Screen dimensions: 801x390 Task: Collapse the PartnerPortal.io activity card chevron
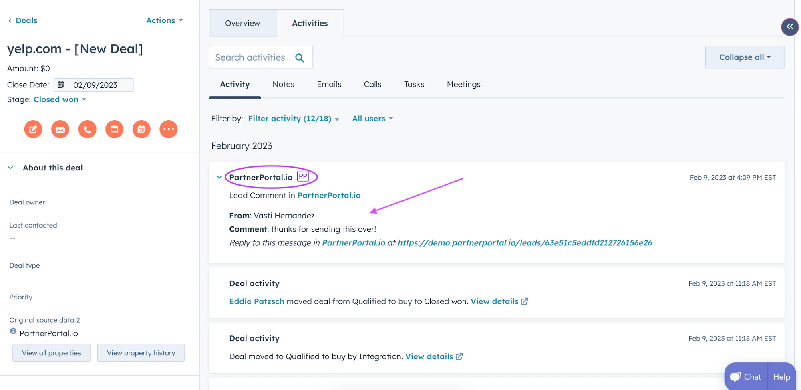coord(219,177)
